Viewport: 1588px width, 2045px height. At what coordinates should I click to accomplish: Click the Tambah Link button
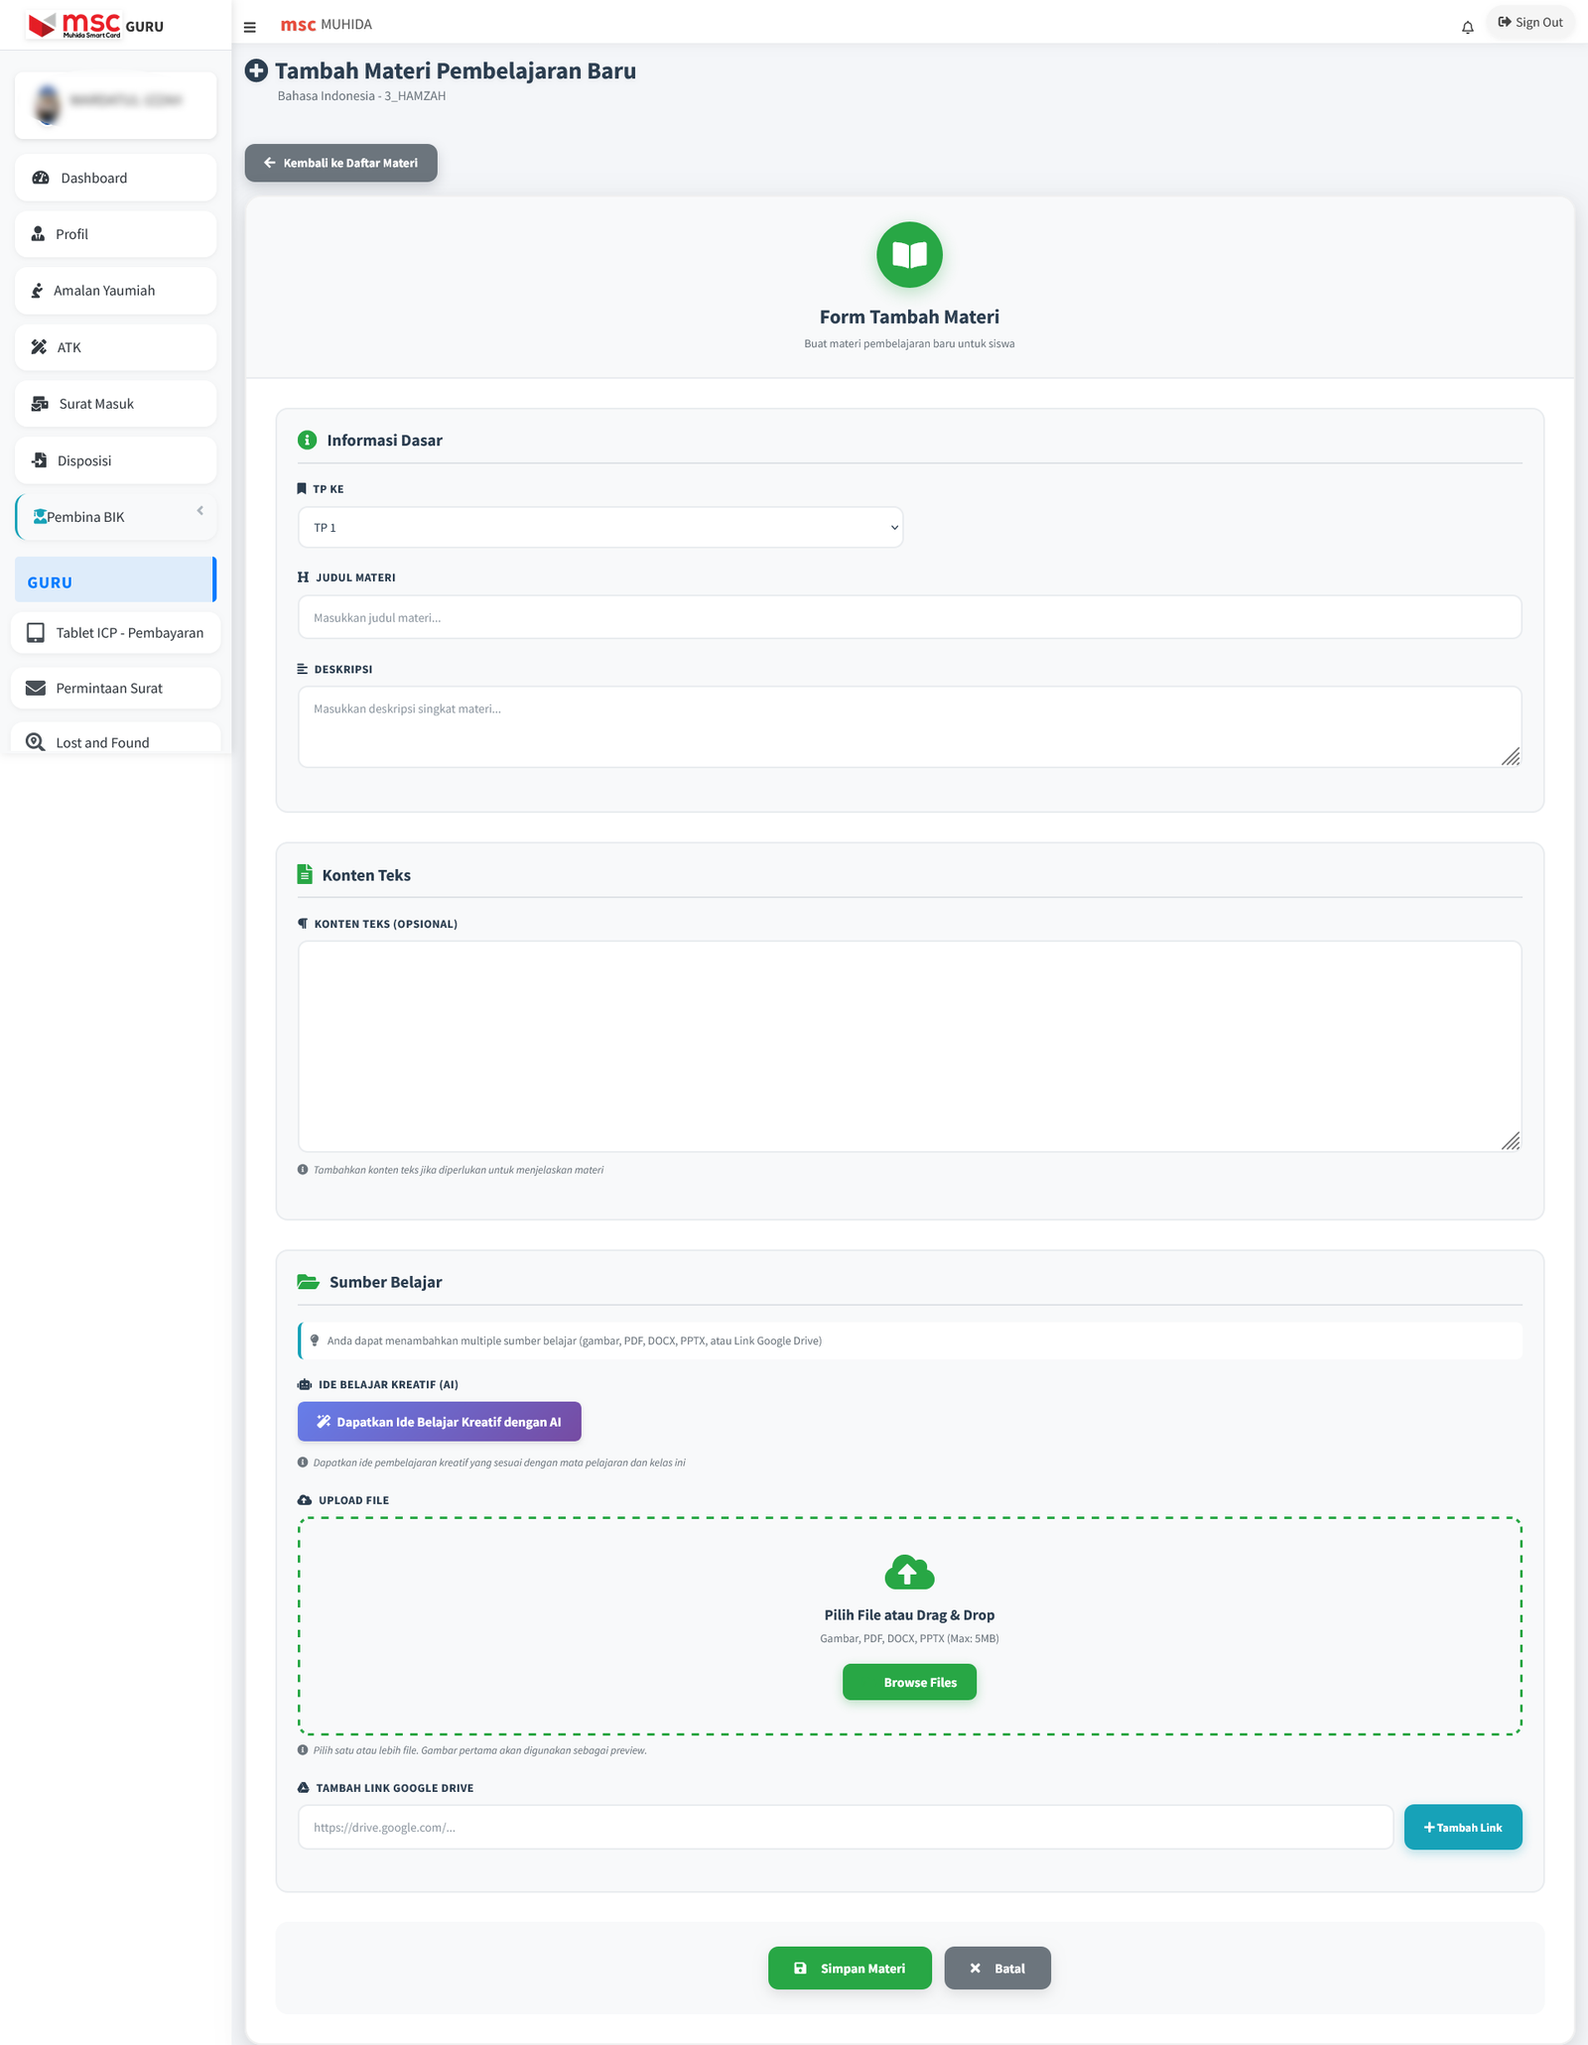coord(1462,1827)
